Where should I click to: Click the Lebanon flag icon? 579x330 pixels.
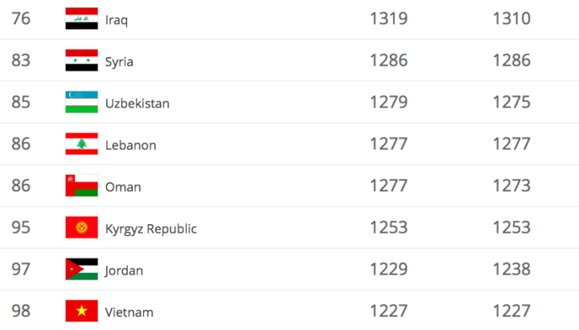pos(81,145)
